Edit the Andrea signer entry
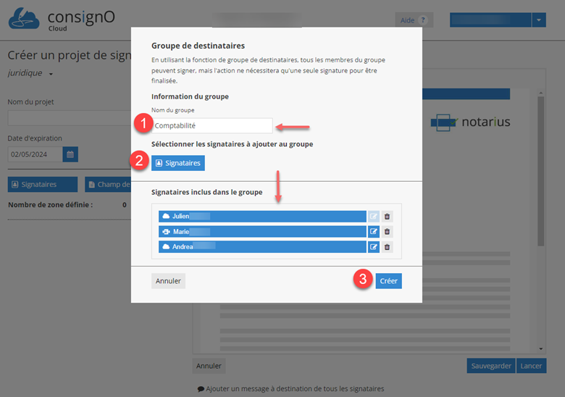This screenshot has width=565, height=397. [x=374, y=247]
